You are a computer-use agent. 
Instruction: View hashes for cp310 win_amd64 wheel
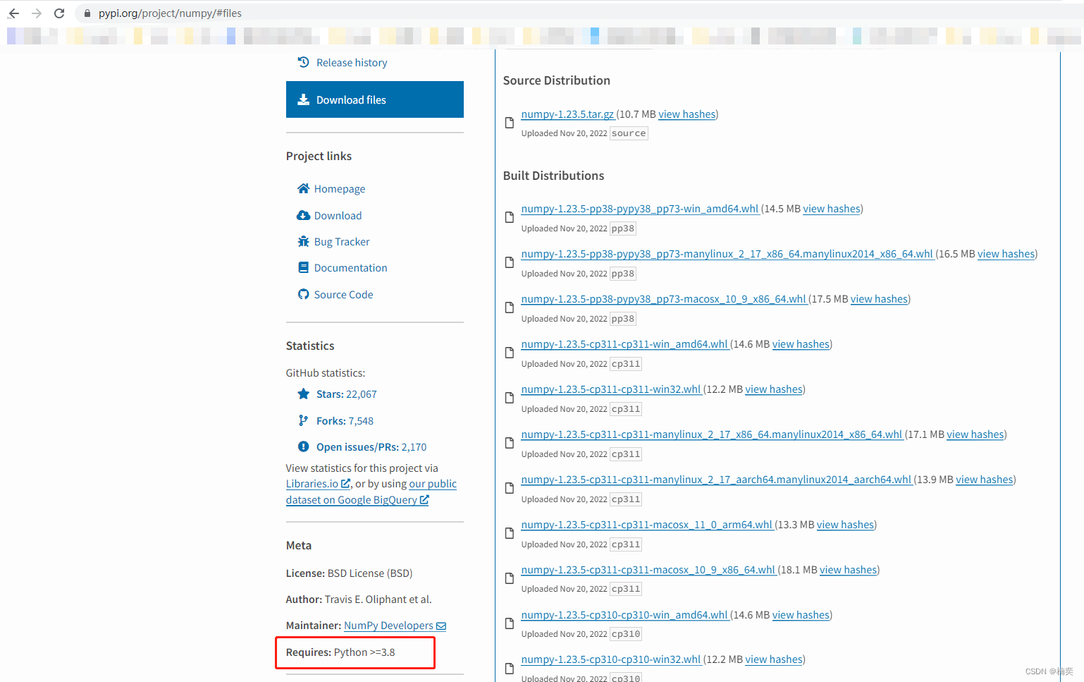click(x=801, y=615)
